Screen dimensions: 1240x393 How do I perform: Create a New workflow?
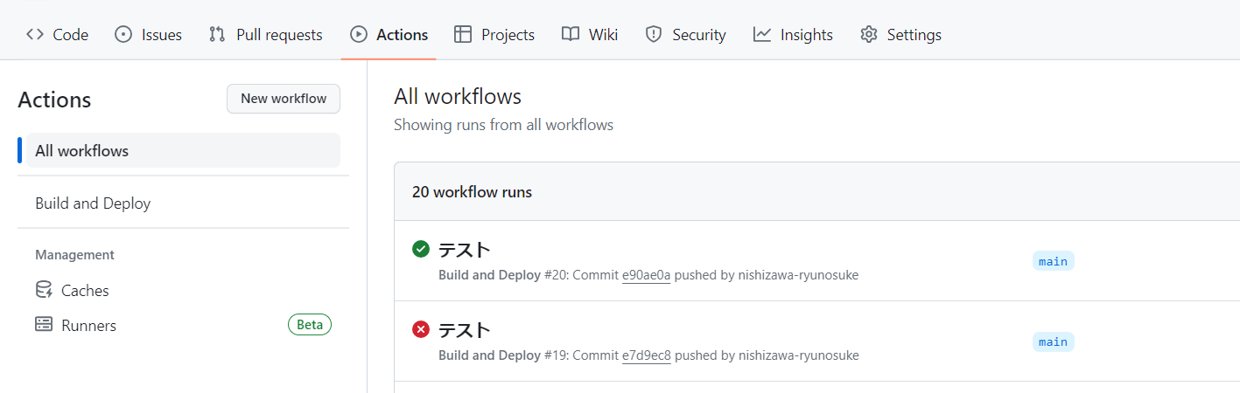[284, 99]
